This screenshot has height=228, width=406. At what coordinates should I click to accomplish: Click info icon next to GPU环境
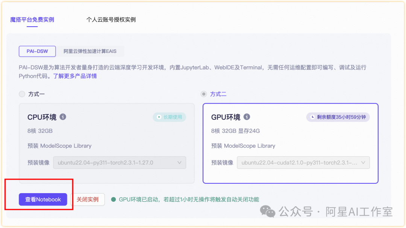point(247,117)
